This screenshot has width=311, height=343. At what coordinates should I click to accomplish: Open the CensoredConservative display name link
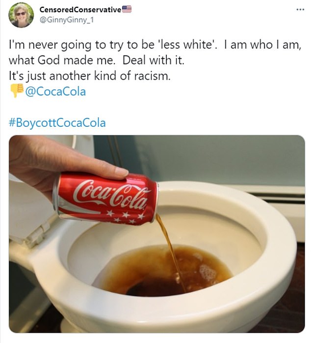(79, 9)
